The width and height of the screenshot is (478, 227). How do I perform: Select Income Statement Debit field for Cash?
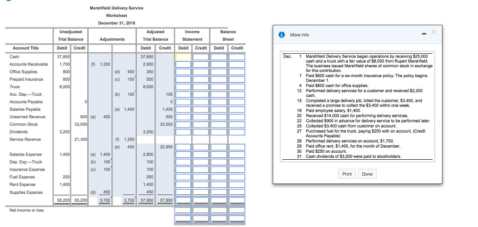[x=183, y=57]
